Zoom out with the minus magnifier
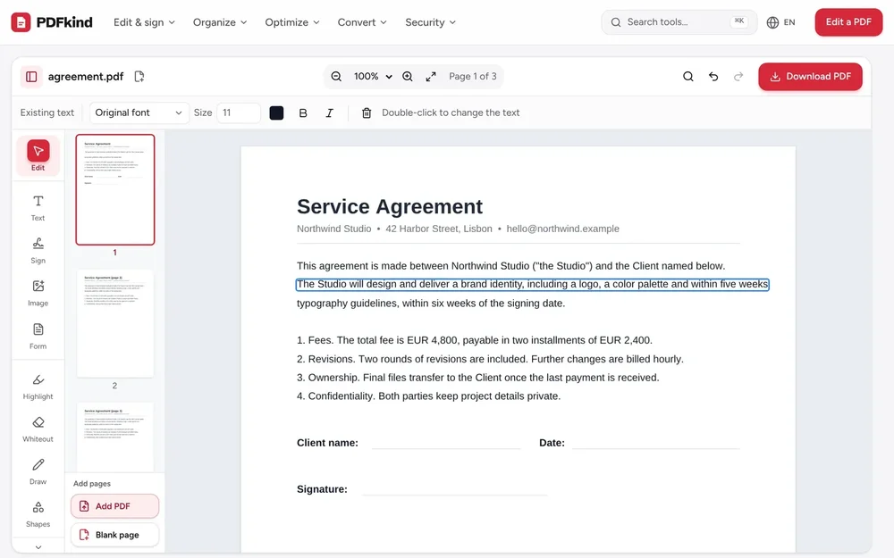 pyautogui.click(x=336, y=76)
